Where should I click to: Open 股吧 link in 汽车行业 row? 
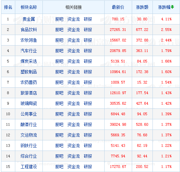pyautogui.click(x=59, y=51)
